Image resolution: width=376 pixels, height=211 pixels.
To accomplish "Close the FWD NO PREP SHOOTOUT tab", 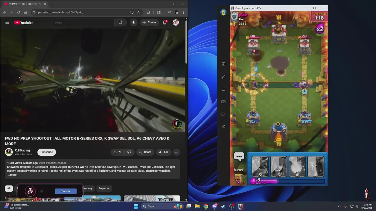I will 45,4.
